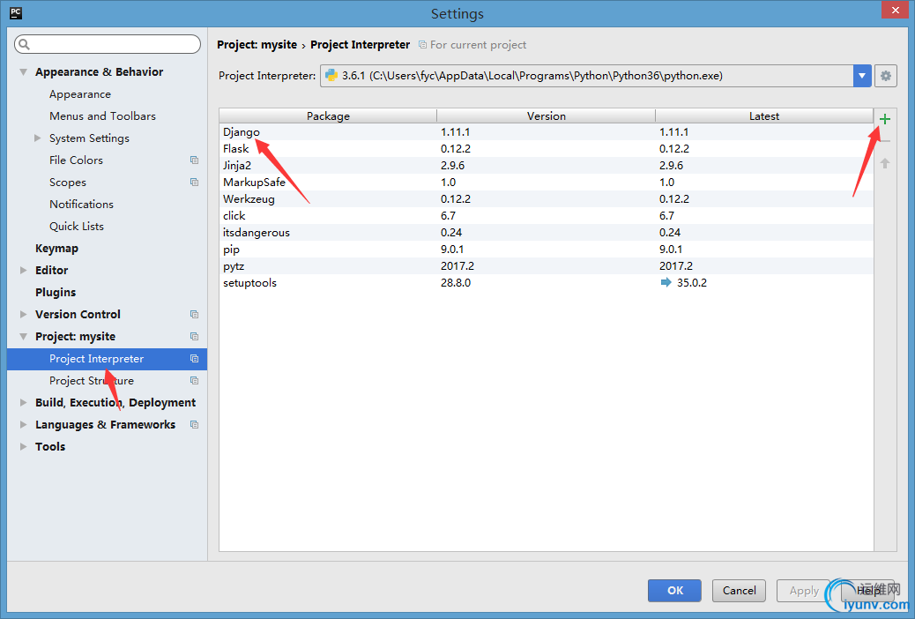Select Project Structure in the tree
Screen dimensions: 915x619
(92, 381)
